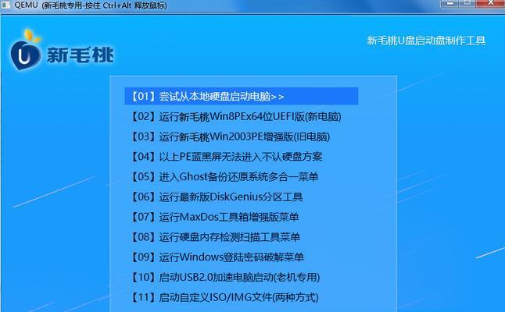Pick entry 04 PE blue-screen hard disk solution
The width and height of the screenshot is (505, 312).
(226, 157)
